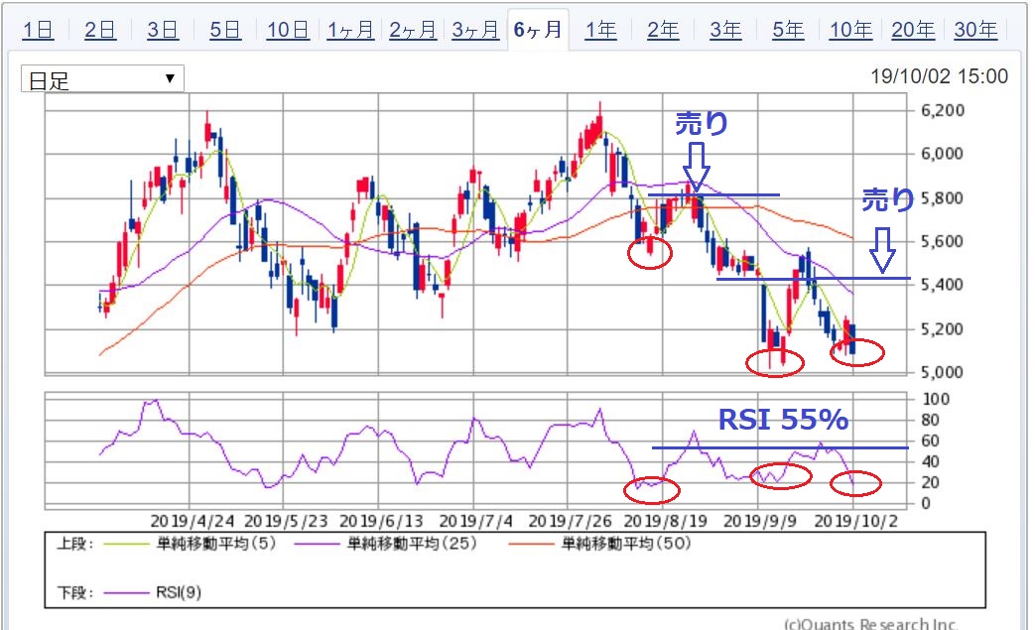
Task: Click the 5,400 price axis label
Action: [943, 285]
